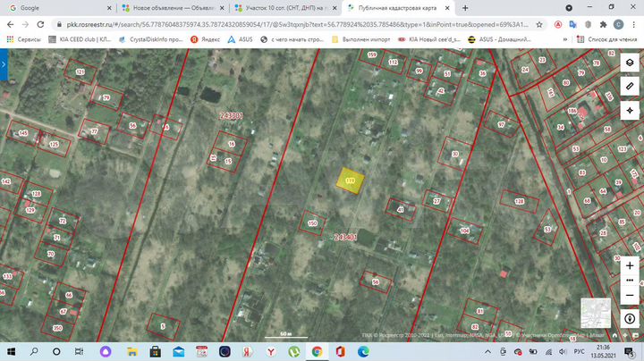The height and width of the screenshot is (361, 644).
Task: Open the basemap thumbnail switcher
Action: tap(595, 313)
